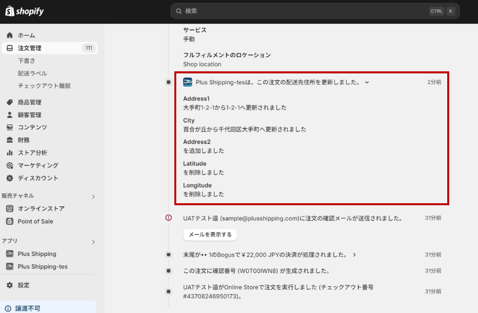Open 下書き drafts submenu item

click(27, 61)
